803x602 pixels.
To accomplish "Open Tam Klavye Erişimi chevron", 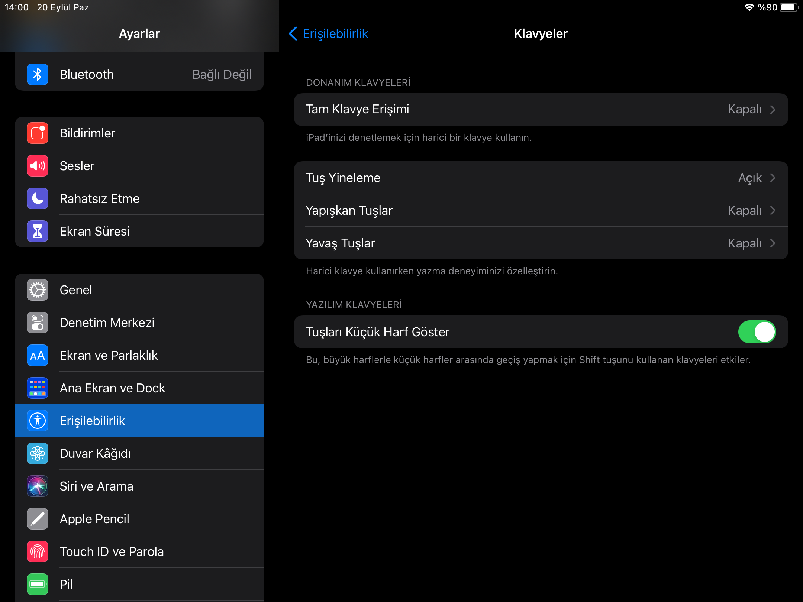I will coord(773,110).
